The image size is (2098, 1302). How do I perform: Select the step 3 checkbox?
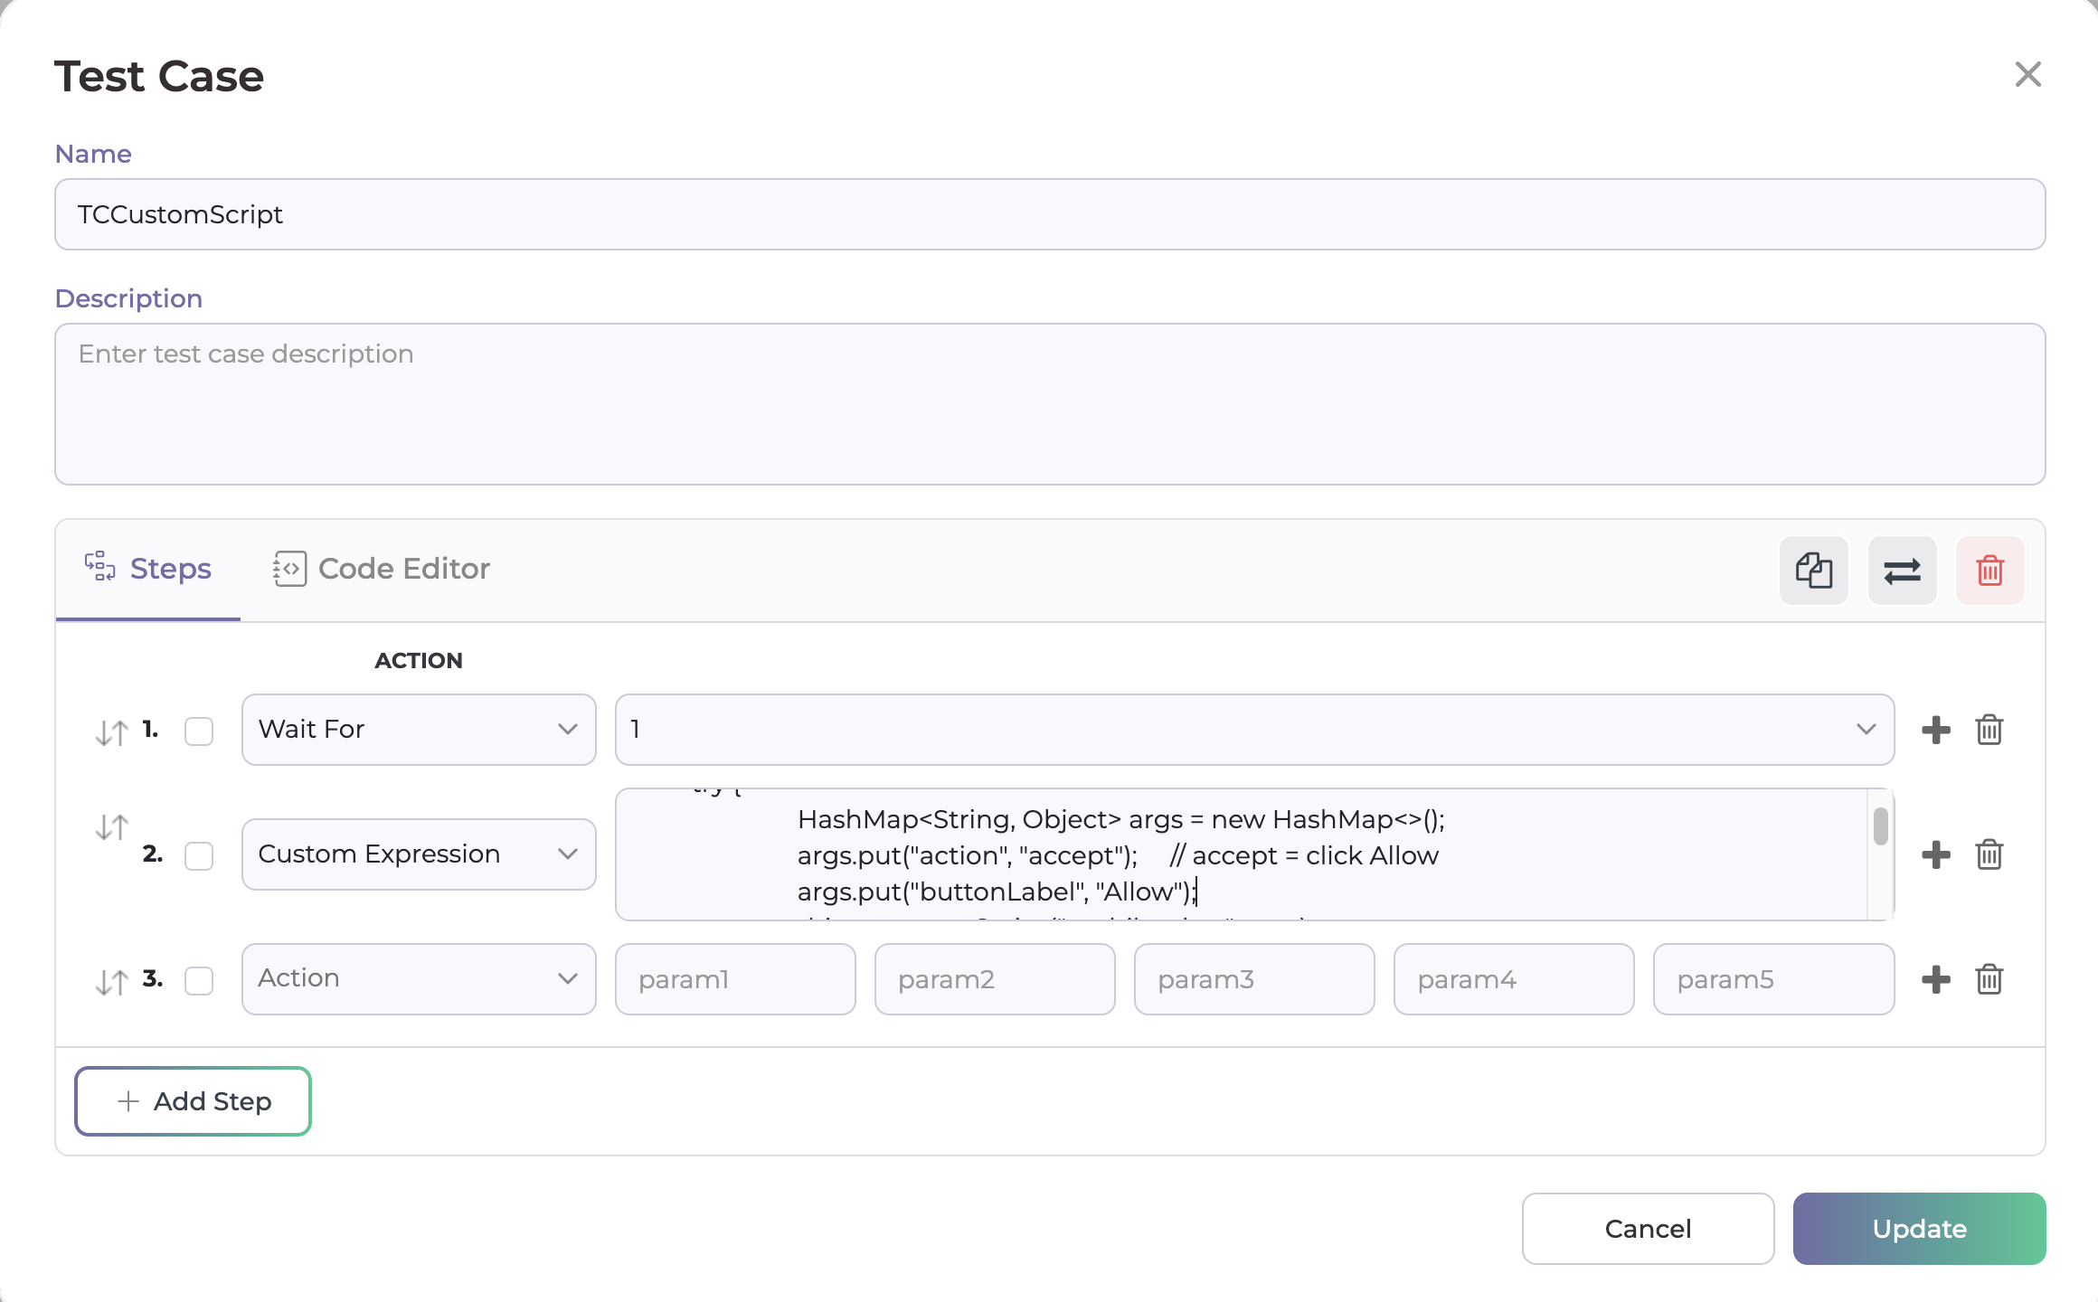coord(199,980)
